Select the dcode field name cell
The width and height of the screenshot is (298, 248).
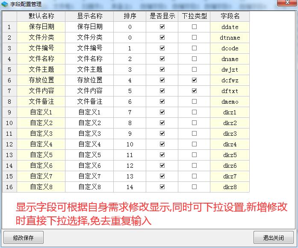230,48
